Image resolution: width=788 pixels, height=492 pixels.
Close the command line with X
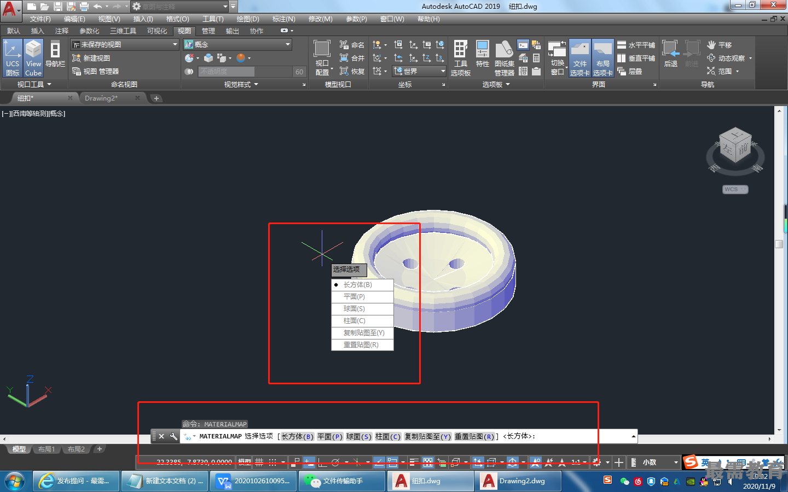click(x=161, y=436)
